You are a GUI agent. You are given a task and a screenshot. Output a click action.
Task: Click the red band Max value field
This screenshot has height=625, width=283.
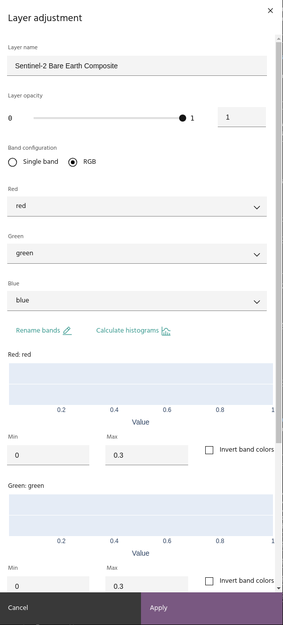click(147, 455)
